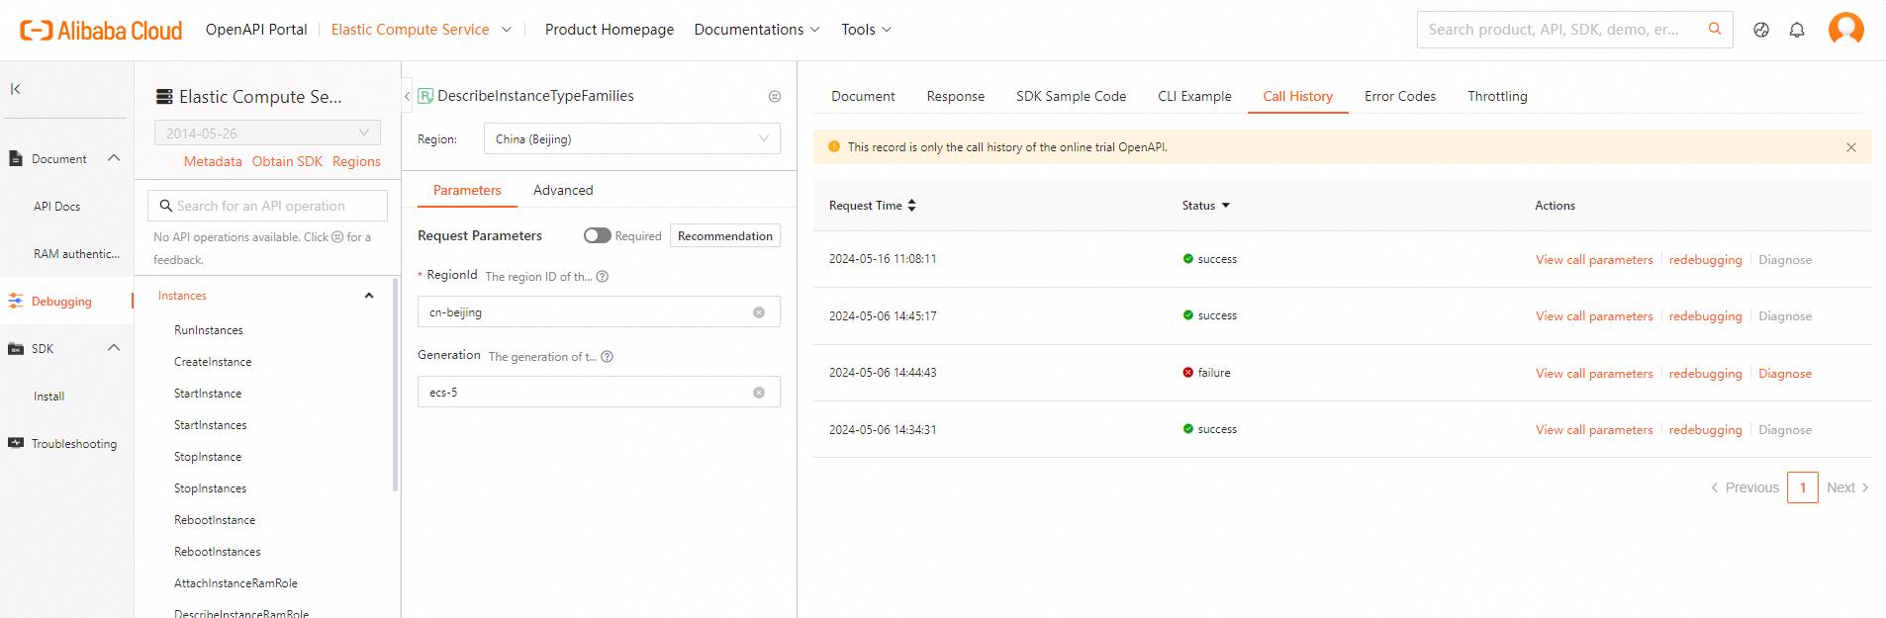Open the Region dropdown showing China (Beijing)
This screenshot has width=1886, height=618.
(x=631, y=139)
